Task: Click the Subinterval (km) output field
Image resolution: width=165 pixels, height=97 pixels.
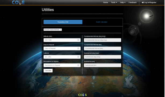Action: click(x=102, y=65)
